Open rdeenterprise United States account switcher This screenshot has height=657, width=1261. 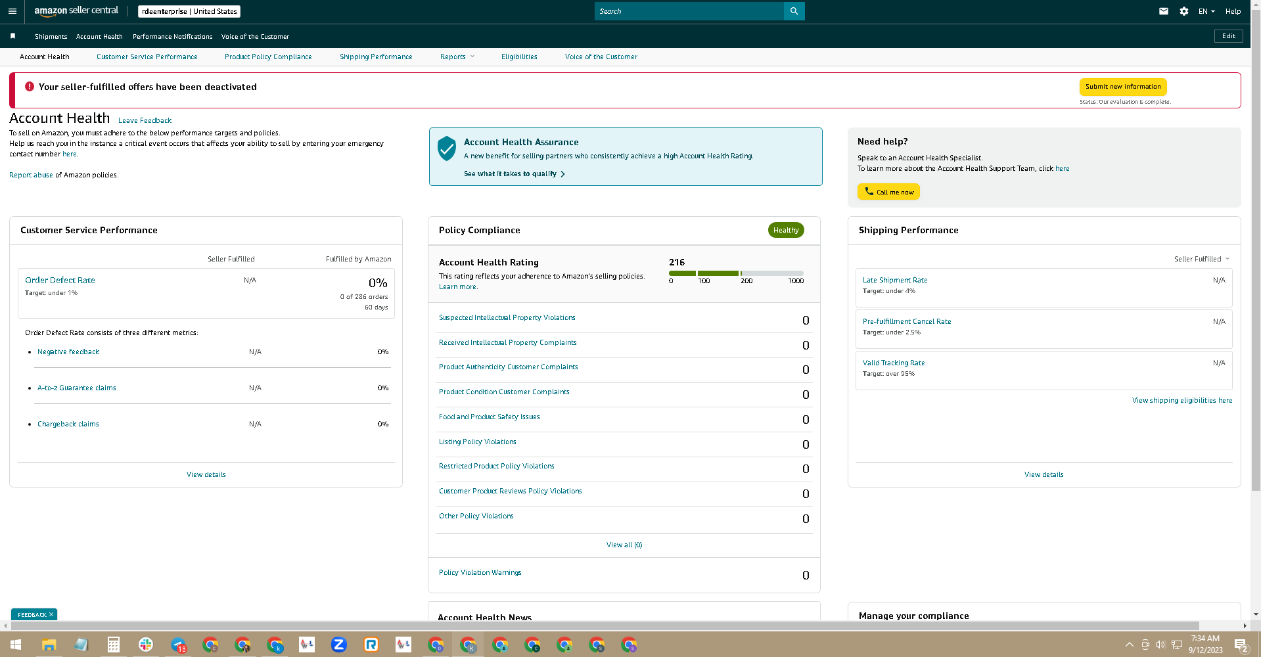pos(189,11)
